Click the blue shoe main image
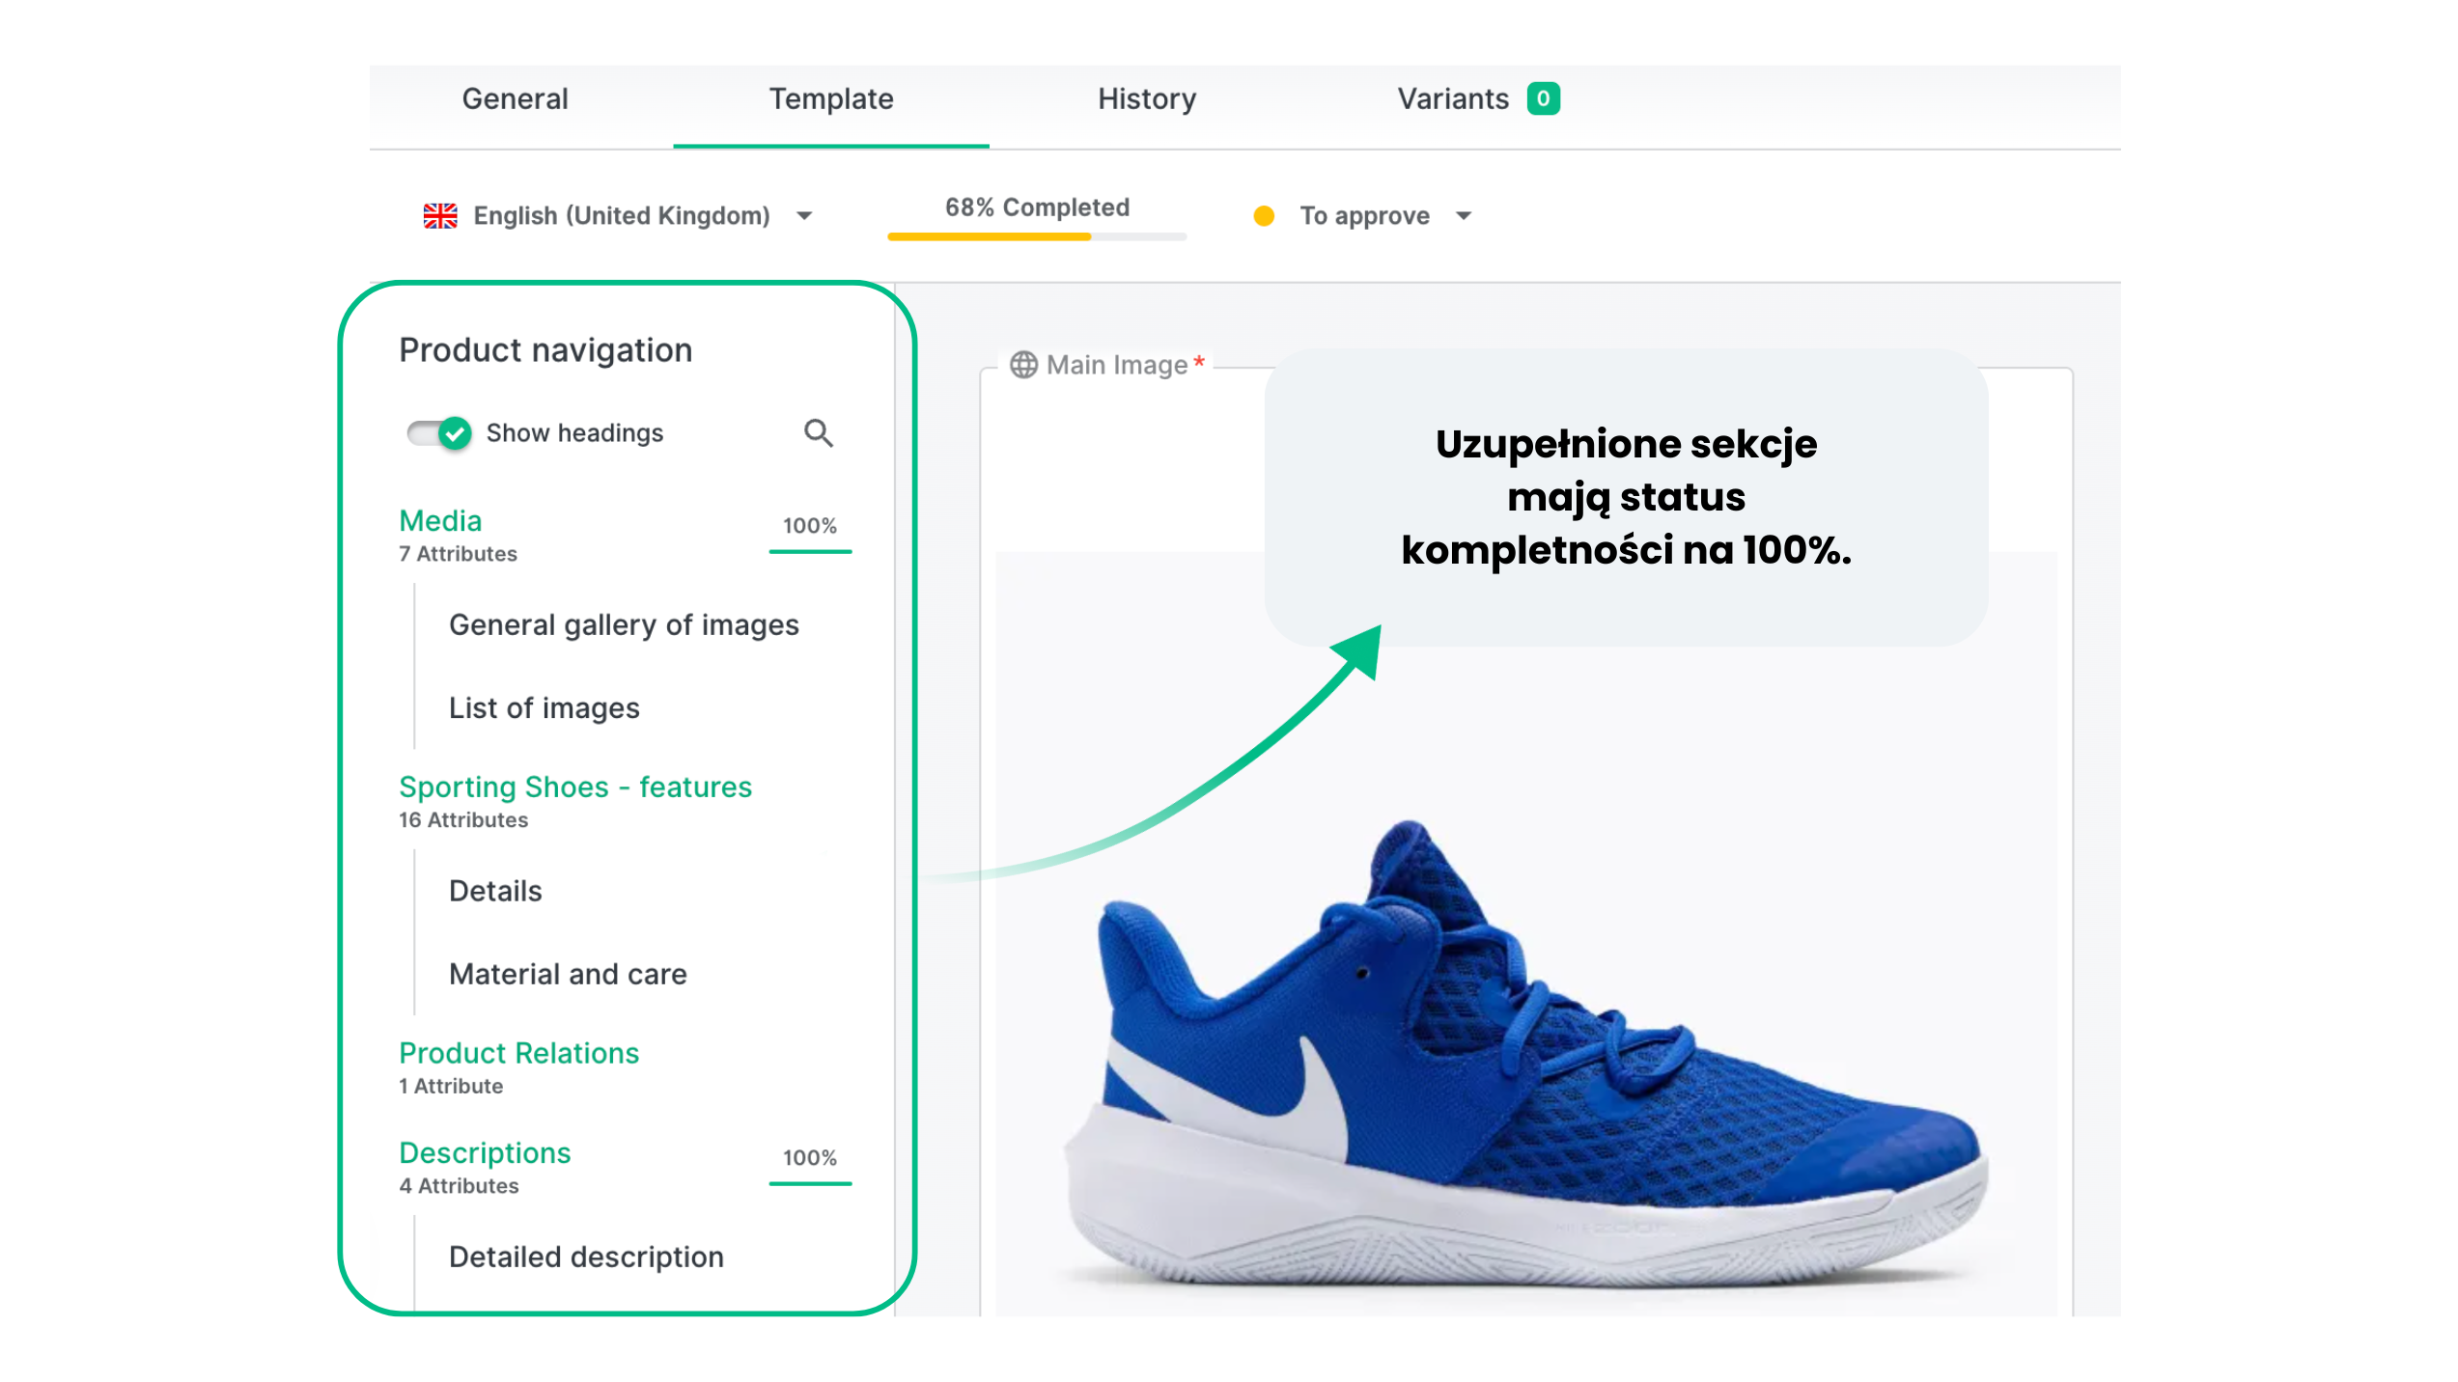Screen dimensions: 2458x1382 (x=1525, y=1052)
